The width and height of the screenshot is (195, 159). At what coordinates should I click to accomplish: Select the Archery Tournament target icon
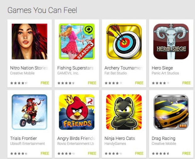(x=124, y=41)
